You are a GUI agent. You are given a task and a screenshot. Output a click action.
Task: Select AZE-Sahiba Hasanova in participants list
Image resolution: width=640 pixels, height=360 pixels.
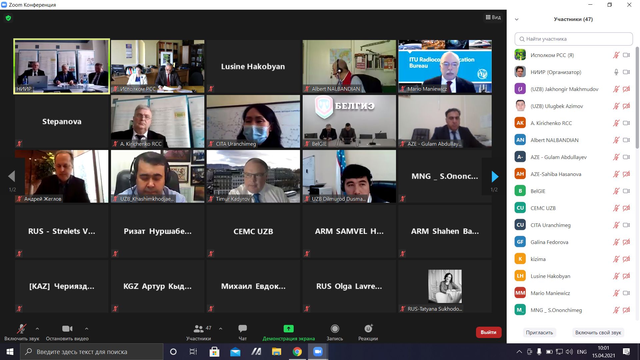[573, 174]
